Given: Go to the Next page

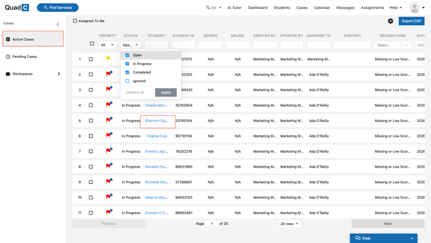Looking at the screenshot, I should (x=387, y=224).
